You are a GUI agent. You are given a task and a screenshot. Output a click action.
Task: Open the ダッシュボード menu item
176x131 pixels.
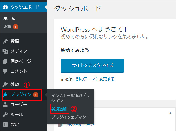tap(24, 7)
